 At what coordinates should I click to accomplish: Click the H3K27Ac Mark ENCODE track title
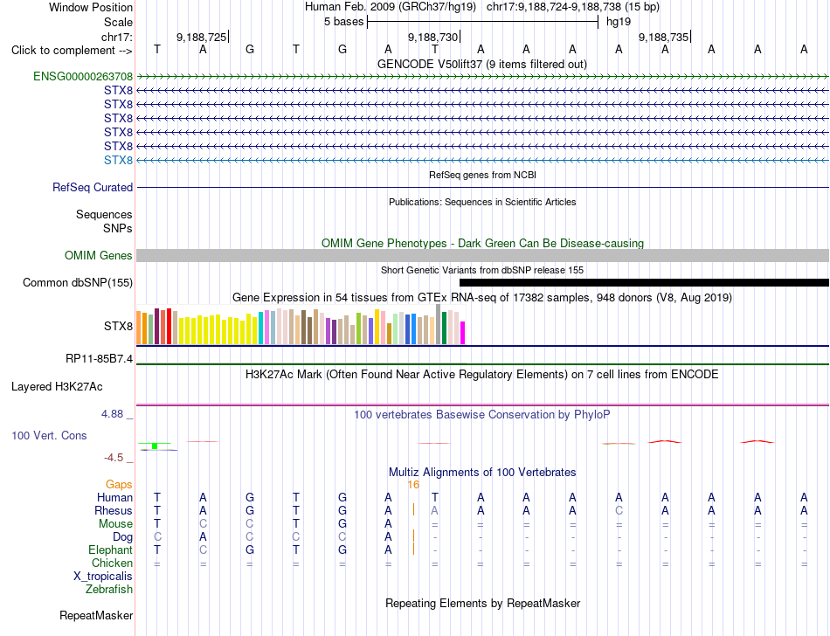tap(482, 375)
